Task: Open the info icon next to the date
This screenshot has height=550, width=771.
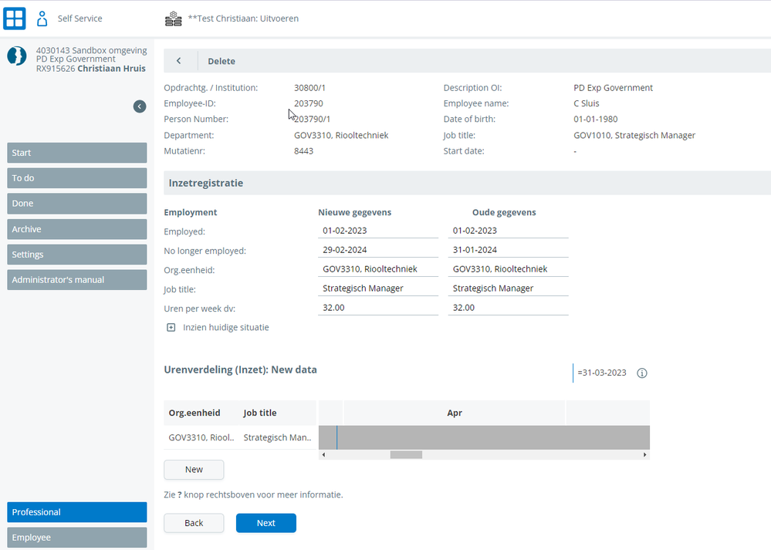Action: (x=641, y=373)
